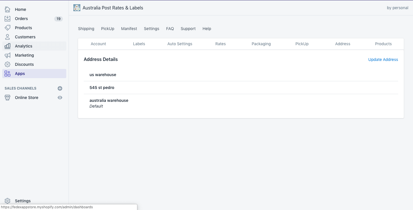Open the Home page label
The height and width of the screenshot is (210, 413).
point(20,9)
